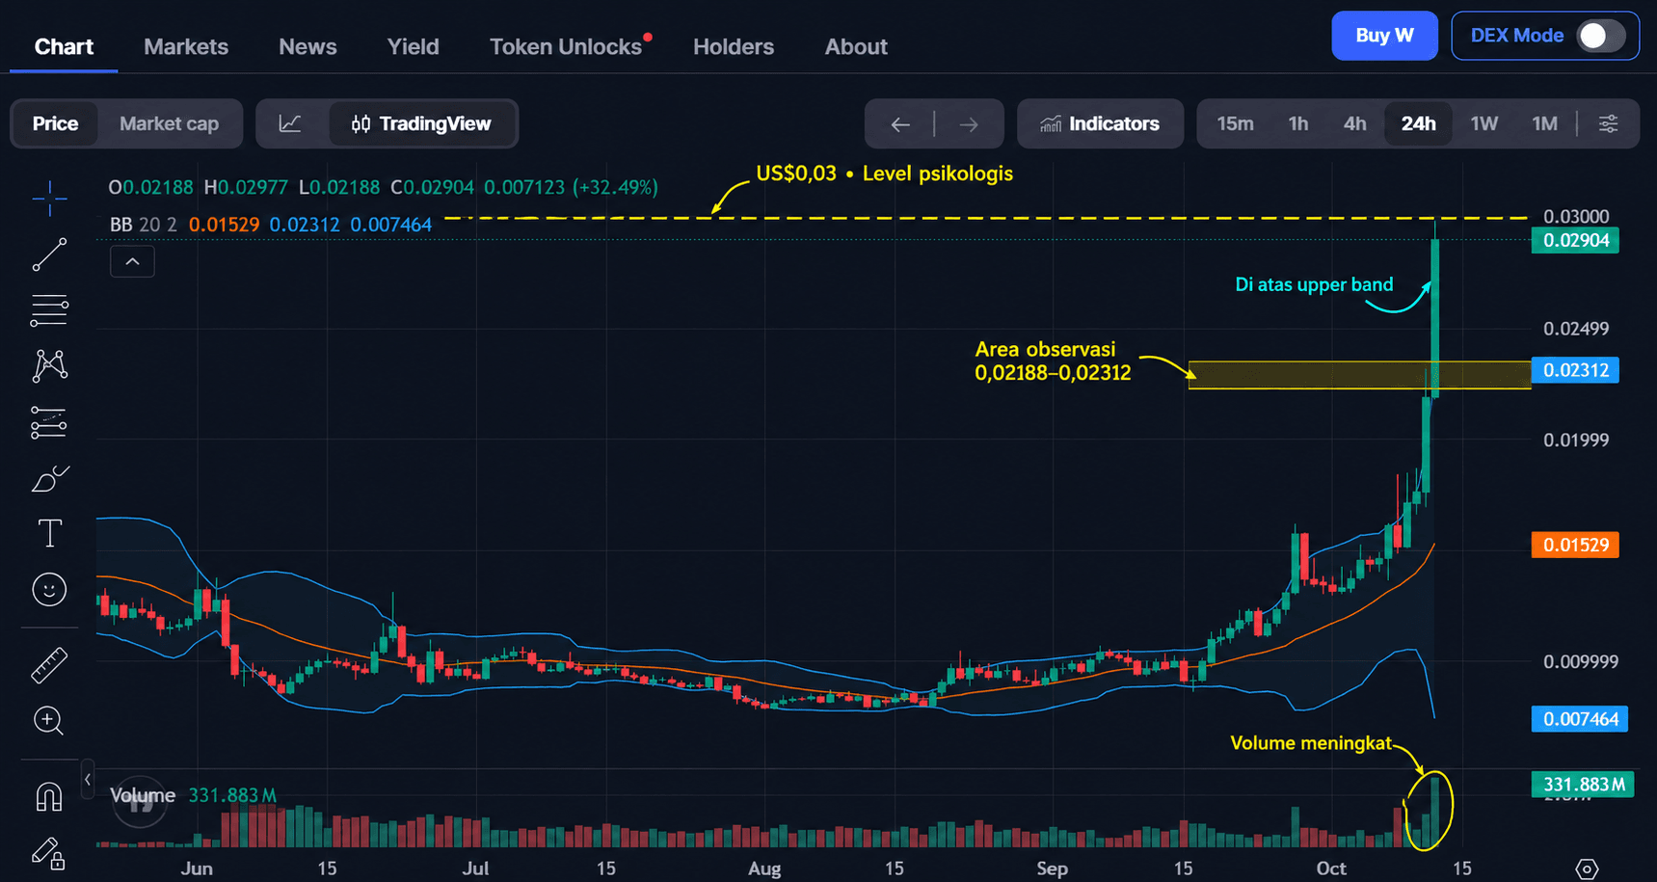Select the pattern drawing tool

(49, 365)
